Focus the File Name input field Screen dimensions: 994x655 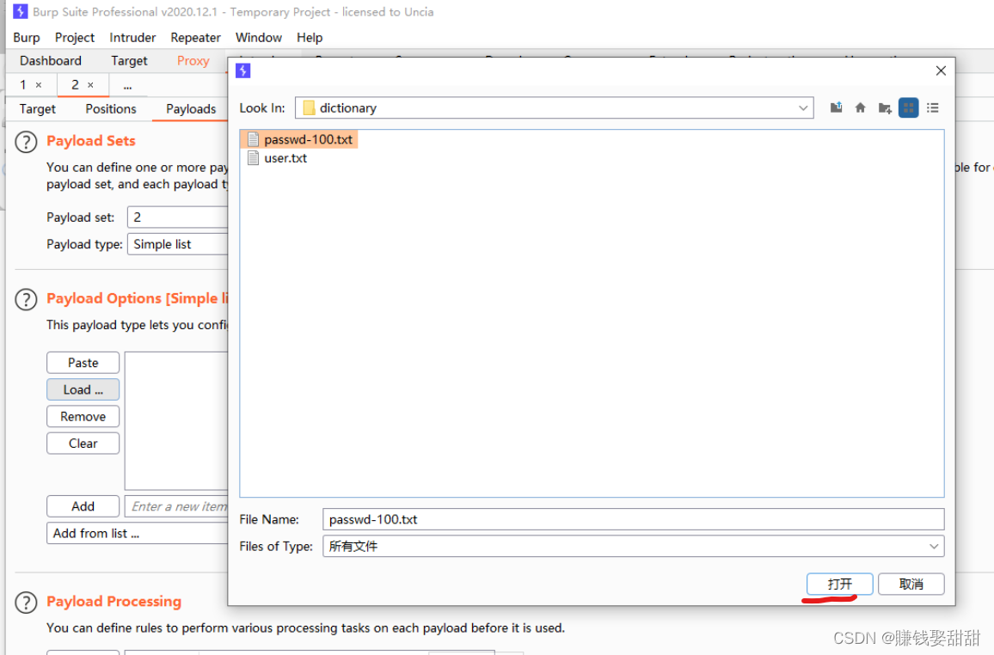pos(634,519)
